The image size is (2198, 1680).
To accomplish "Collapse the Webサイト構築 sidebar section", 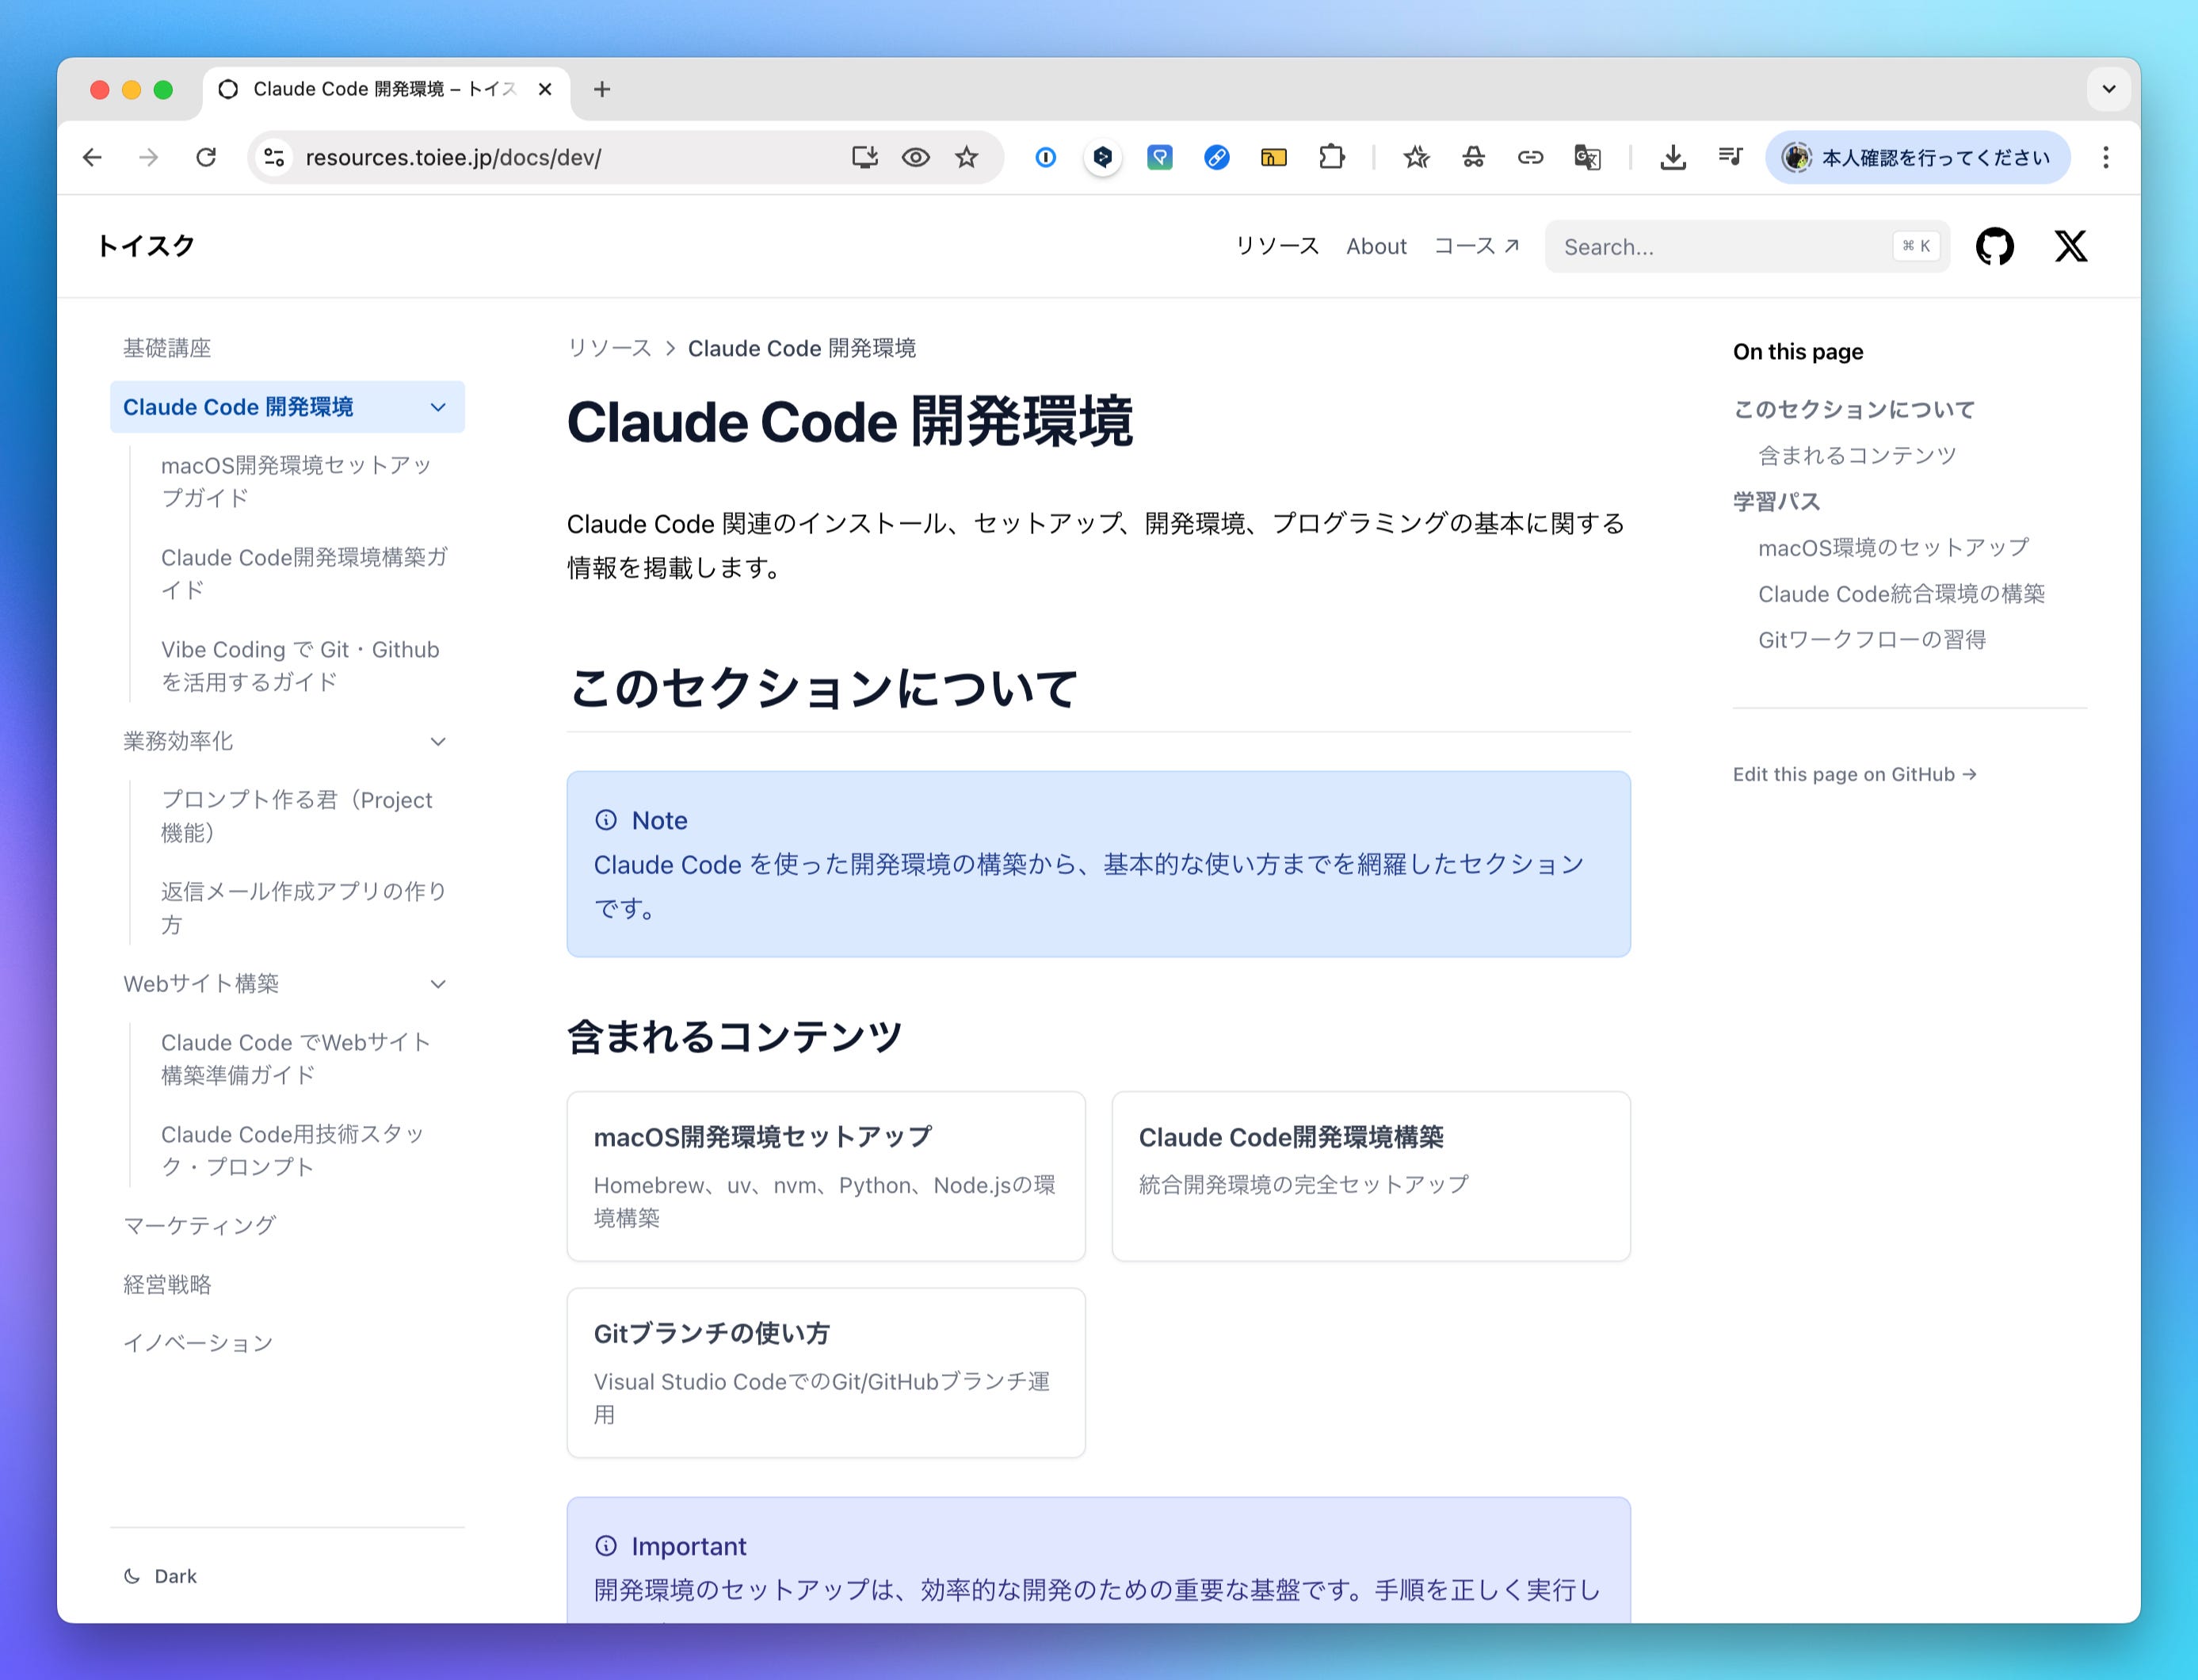I will (x=438, y=984).
